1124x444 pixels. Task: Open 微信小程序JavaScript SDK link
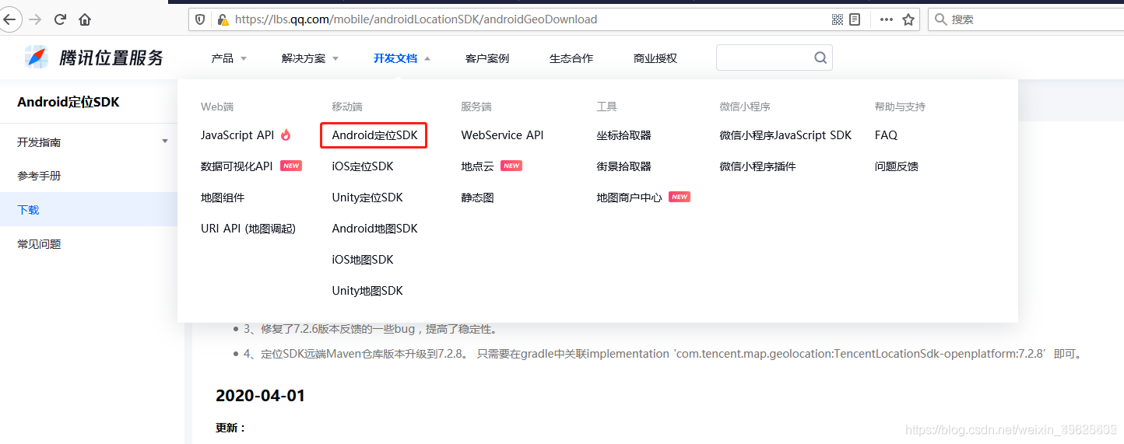point(786,135)
